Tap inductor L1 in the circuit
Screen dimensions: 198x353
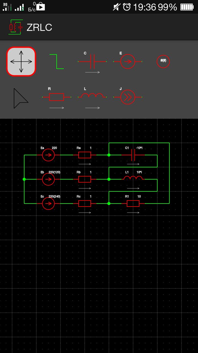(133, 179)
